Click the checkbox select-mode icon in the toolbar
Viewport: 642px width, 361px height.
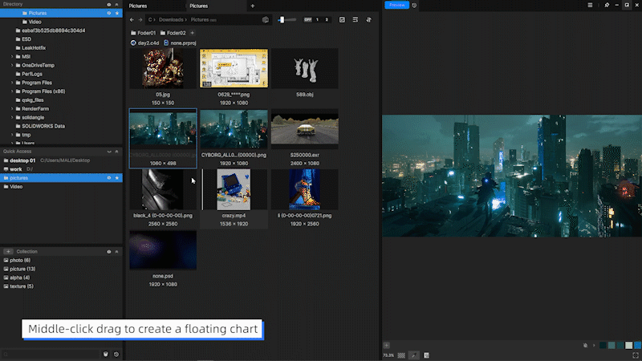pyautogui.click(x=342, y=19)
